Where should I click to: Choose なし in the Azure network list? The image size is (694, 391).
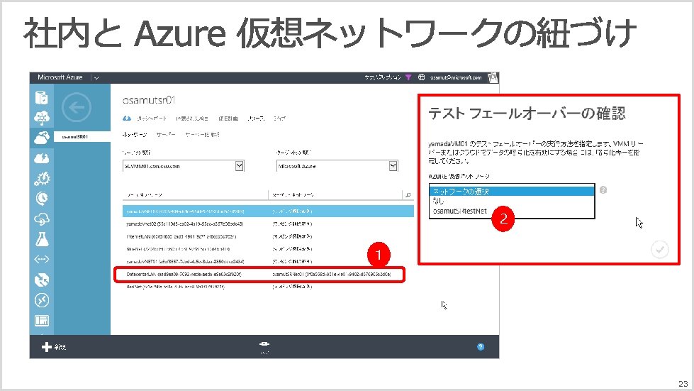point(512,201)
